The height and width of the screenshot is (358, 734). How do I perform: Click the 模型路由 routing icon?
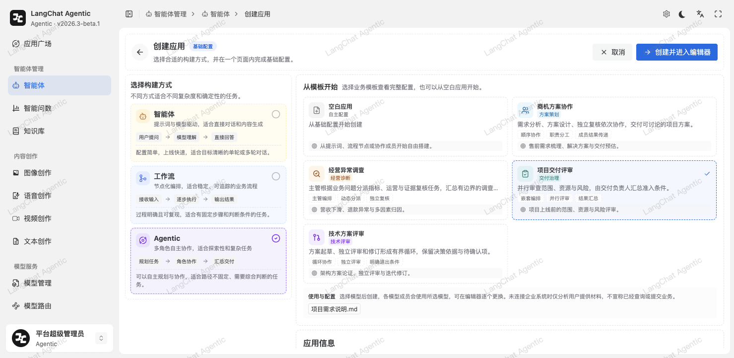tap(16, 306)
